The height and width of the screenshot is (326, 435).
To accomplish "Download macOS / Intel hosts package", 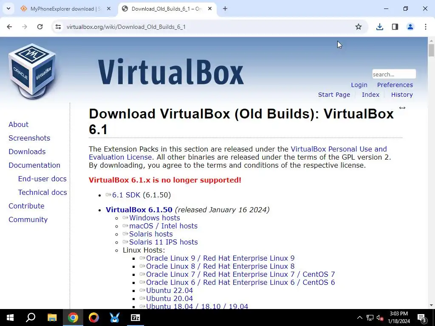I will click(x=163, y=226).
